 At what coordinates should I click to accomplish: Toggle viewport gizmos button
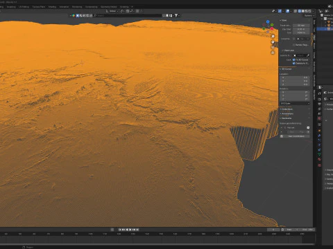280,11
